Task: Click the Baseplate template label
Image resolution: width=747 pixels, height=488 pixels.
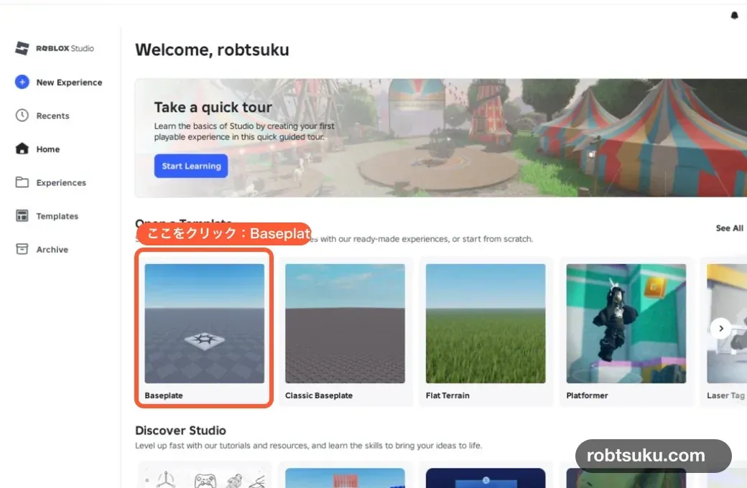Action: 164,395
